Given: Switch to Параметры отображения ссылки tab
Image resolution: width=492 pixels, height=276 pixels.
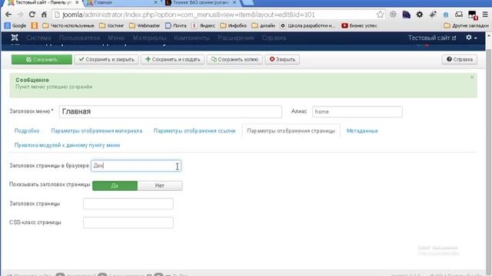Looking at the screenshot, I should pos(194,131).
